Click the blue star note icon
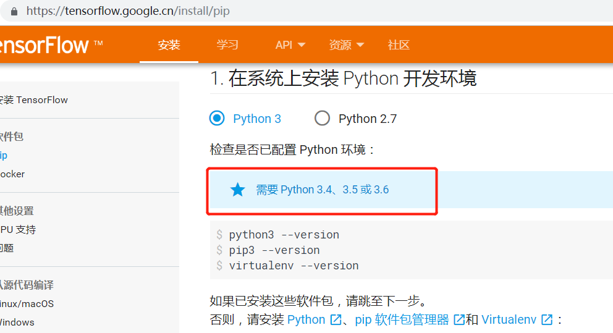The width and height of the screenshot is (613, 333). click(x=237, y=190)
